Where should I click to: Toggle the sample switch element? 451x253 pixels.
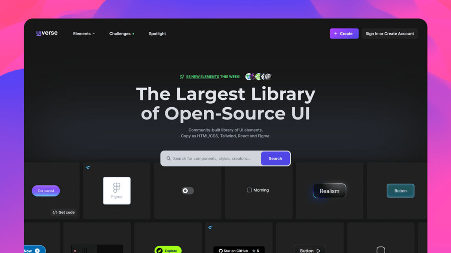(x=188, y=191)
